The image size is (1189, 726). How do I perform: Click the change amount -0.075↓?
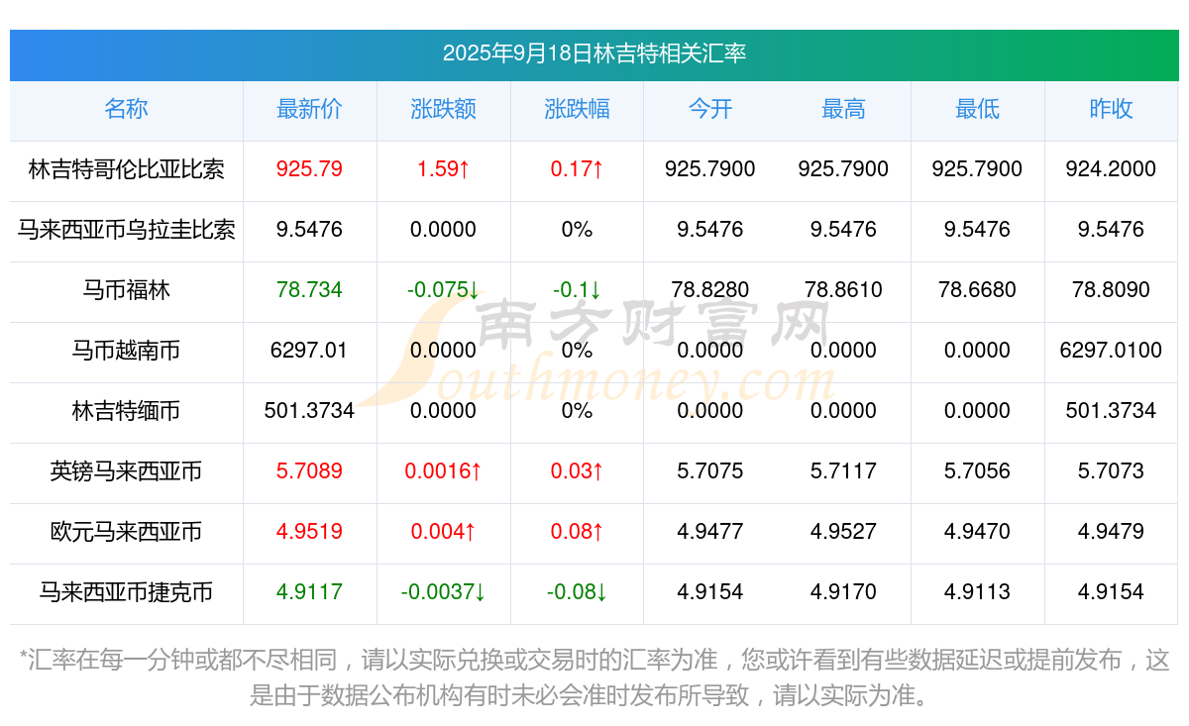click(443, 290)
